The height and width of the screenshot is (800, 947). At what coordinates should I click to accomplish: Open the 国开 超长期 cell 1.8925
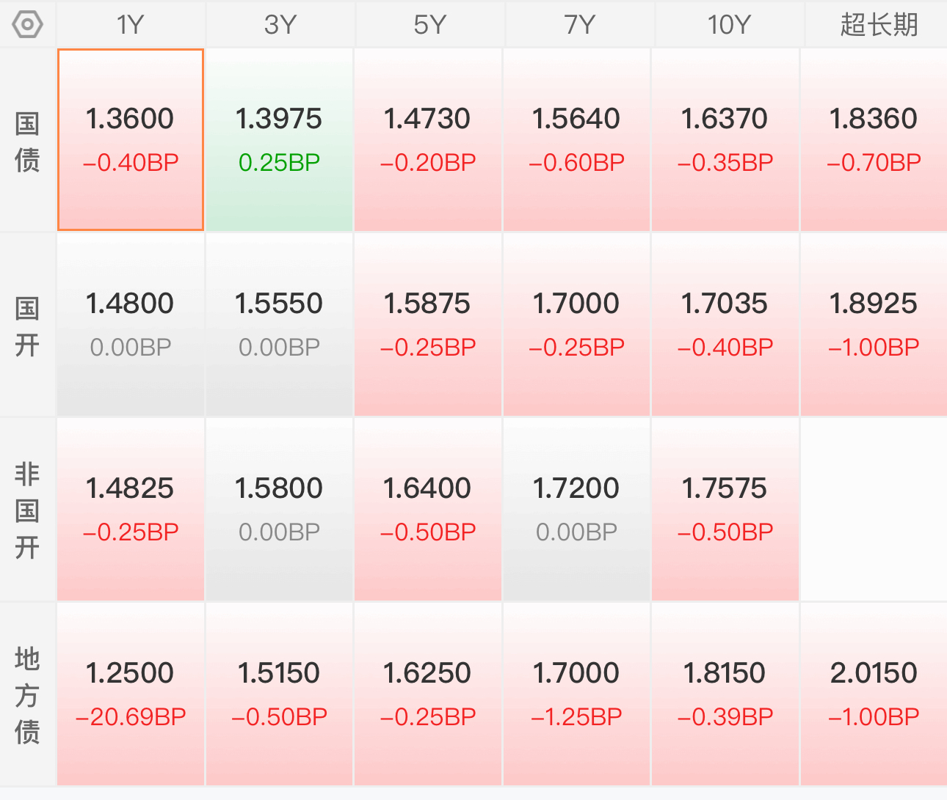coord(874,325)
